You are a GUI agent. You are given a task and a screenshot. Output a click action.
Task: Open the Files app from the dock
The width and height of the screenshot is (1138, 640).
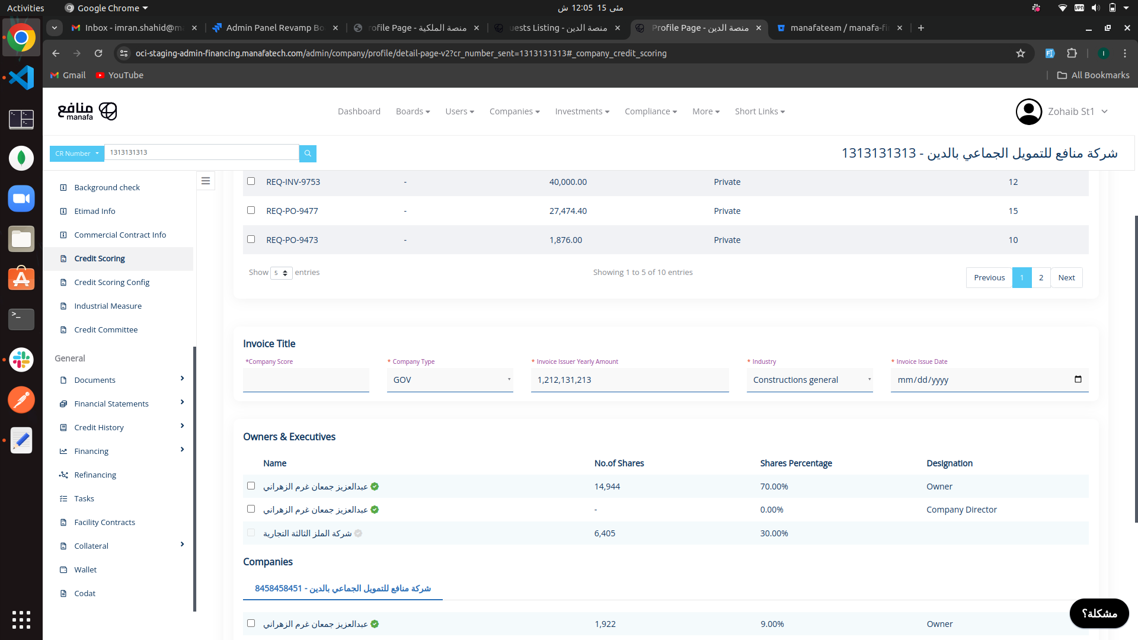coord(21,239)
